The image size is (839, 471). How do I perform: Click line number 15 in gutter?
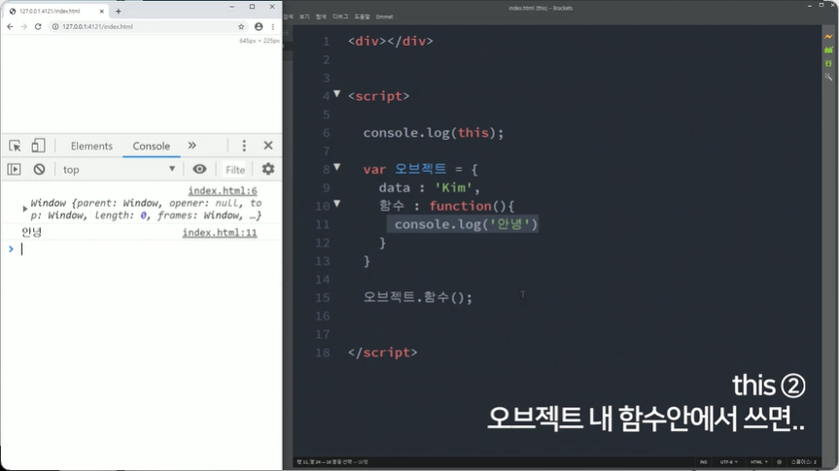pyautogui.click(x=322, y=298)
